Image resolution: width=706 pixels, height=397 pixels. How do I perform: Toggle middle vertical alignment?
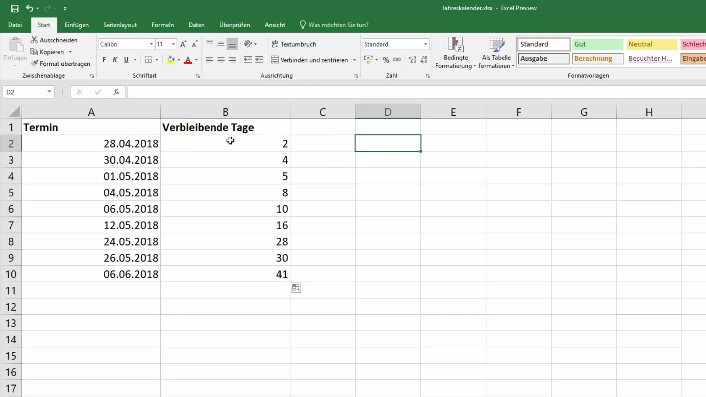point(221,44)
